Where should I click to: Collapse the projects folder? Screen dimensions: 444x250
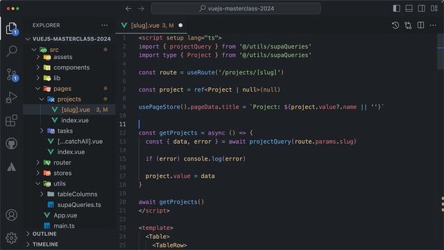pyautogui.click(x=42, y=99)
